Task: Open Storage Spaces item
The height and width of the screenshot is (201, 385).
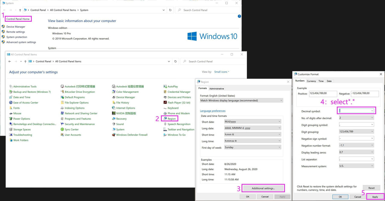Action: (20, 130)
